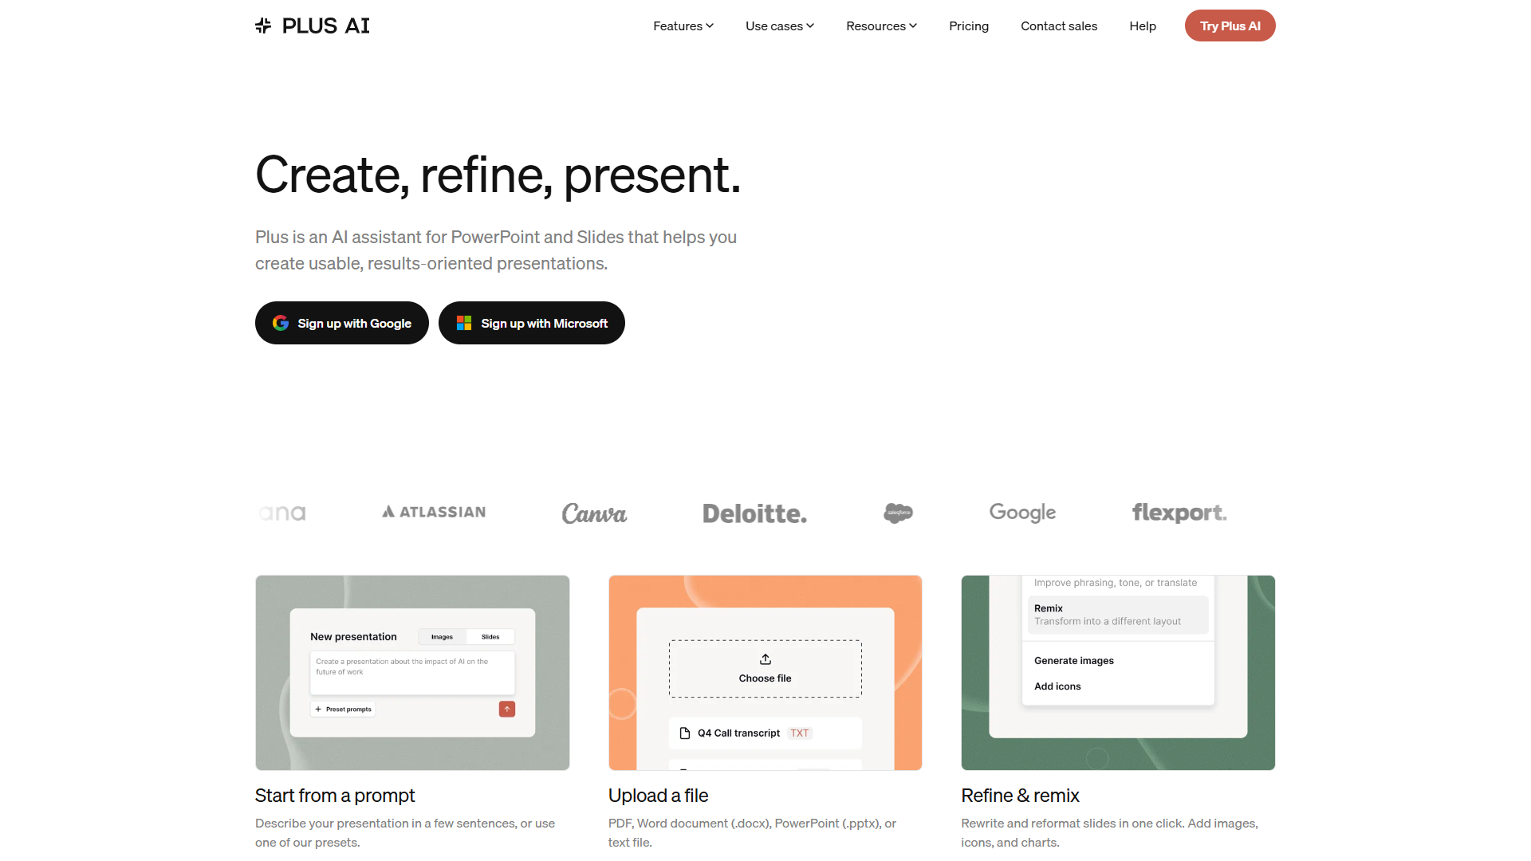Expand the Use cases dropdown menu
1531x861 pixels.
(779, 26)
